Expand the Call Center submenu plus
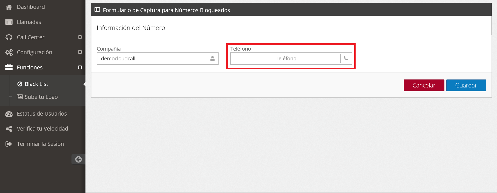 (x=80, y=37)
